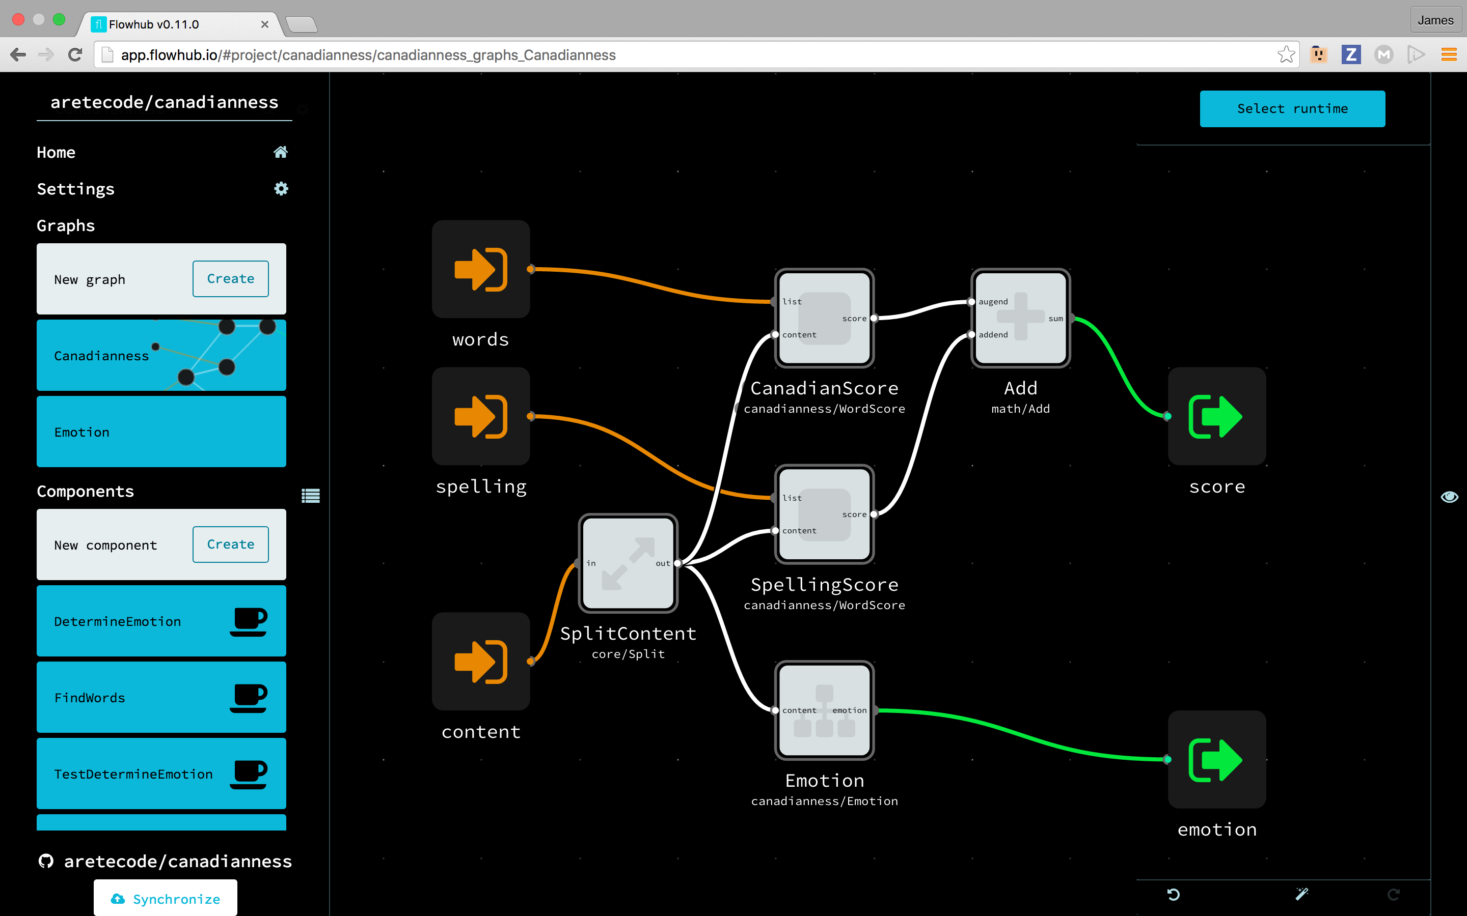The height and width of the screenshot is (916, 1467).
Task: Go back in browser history
Action: tap(18, 54)
